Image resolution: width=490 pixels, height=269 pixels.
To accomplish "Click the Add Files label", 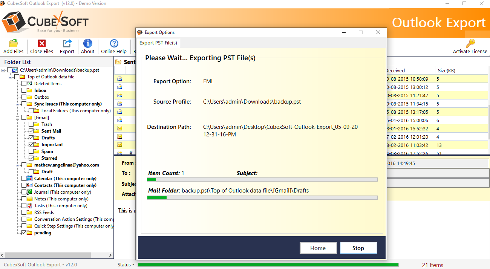I will pos(14,52).
